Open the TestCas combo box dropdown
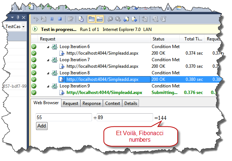232x161 pixels. click(24, 27)
